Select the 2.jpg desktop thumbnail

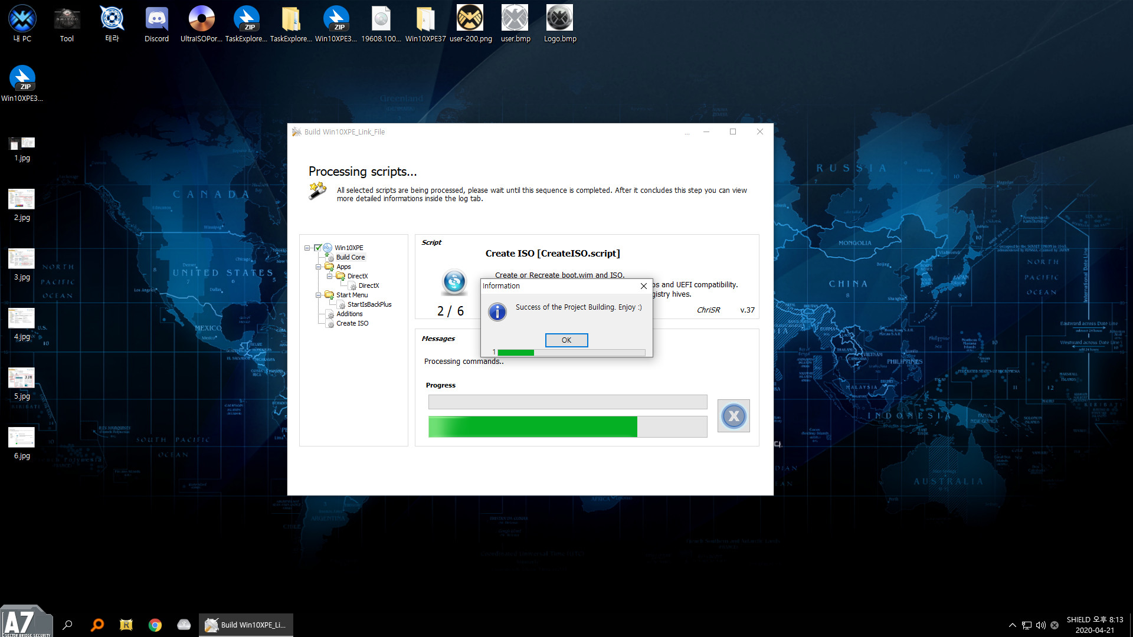(22, 205)
